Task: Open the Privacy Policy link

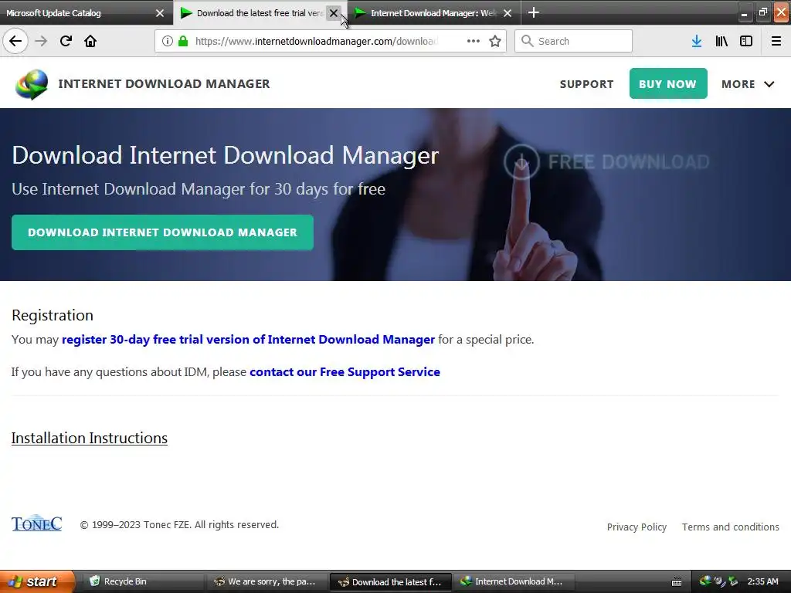Action: [637, 527]
